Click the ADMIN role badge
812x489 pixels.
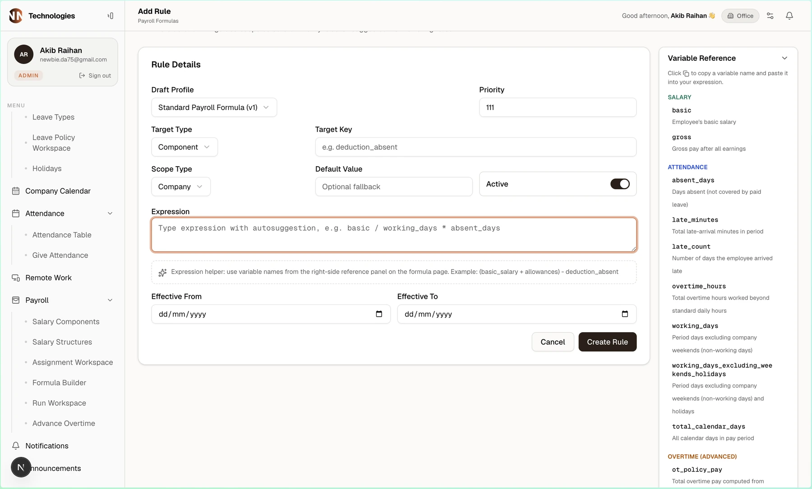pos(28,76)
